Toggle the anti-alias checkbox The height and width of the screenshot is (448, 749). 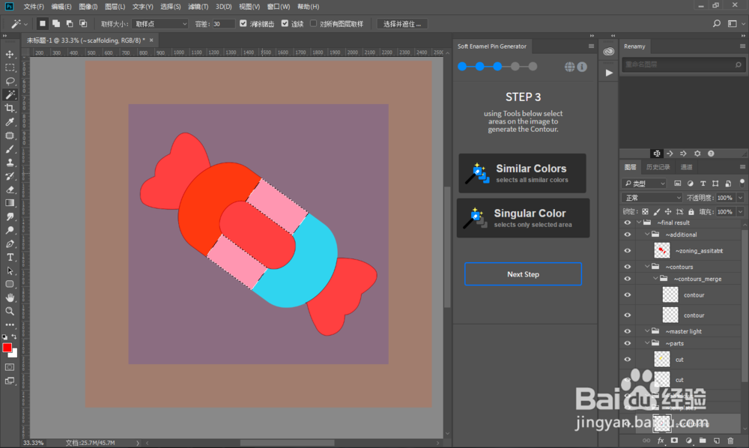point(243,23)
